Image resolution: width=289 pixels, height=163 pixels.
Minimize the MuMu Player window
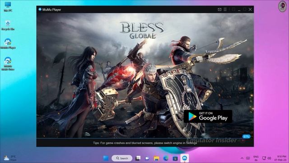[x=239, y=10]
